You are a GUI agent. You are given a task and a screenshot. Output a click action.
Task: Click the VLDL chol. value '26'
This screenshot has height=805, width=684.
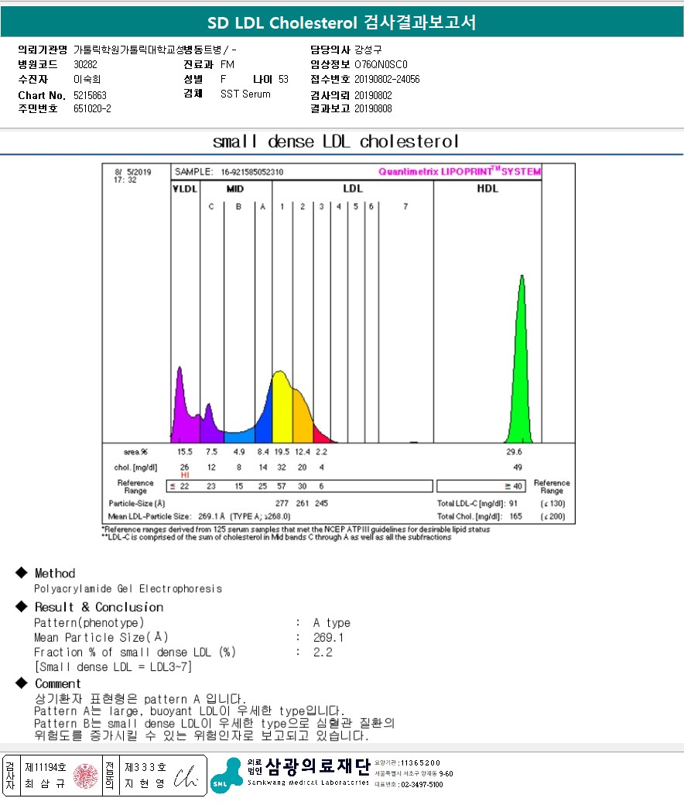(x=184, y=468)
